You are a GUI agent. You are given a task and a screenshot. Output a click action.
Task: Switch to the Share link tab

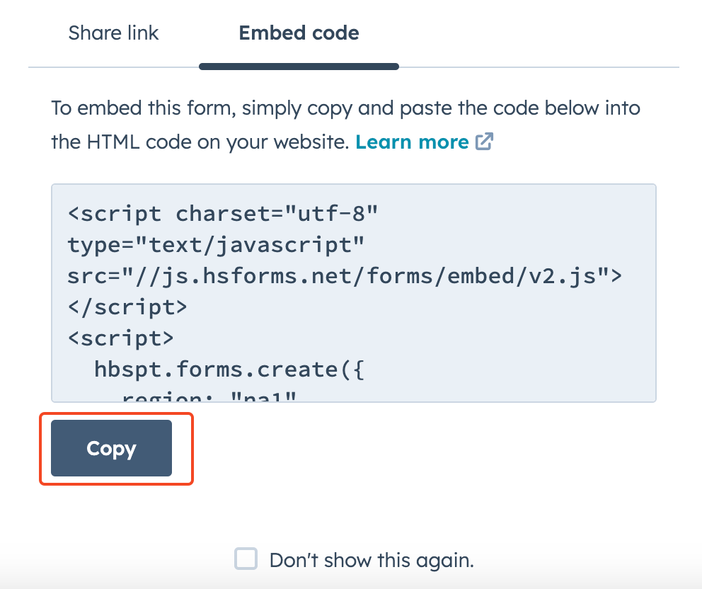pos(113,33)
